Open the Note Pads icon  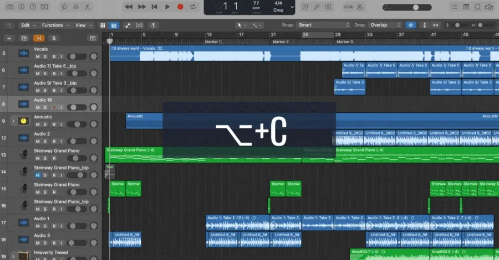(466, 7)
